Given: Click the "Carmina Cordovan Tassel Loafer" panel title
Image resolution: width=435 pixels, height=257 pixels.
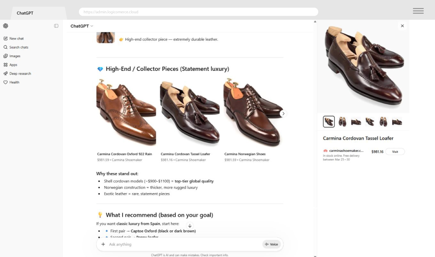Looking at the screenshot, I should (x=358, y=138).
